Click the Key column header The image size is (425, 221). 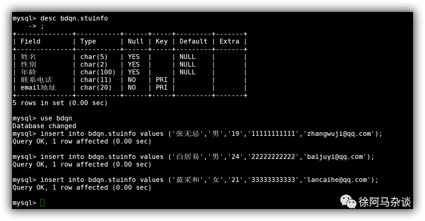(162, 41)
